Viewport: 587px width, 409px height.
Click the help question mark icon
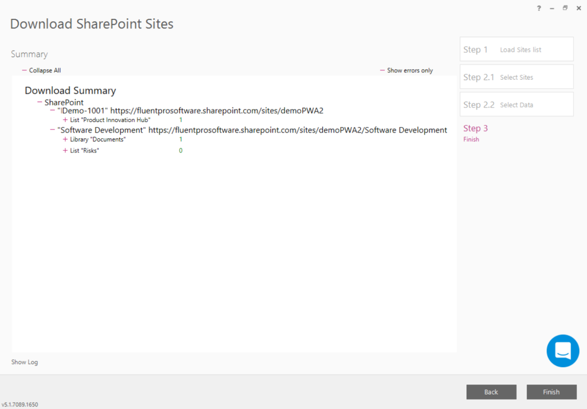[x=539, y=8]
